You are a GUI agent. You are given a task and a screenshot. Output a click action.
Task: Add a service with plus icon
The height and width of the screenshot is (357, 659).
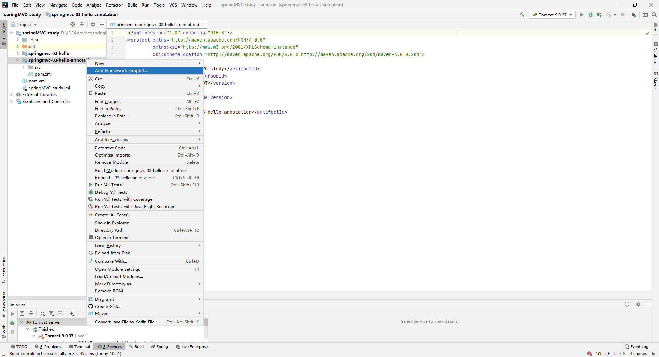pos(72,313)
